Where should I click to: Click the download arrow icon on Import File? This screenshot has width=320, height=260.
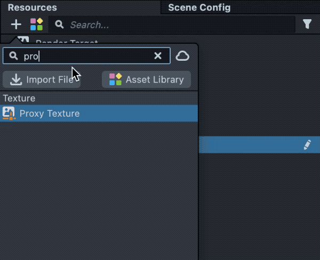17,80
